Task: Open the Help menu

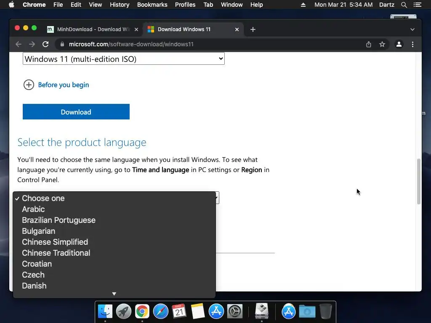Action: point(256,5)
